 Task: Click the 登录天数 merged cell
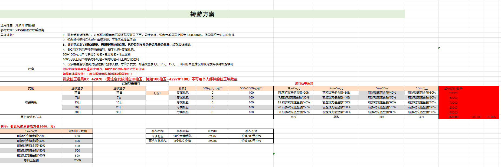[31, 103]
